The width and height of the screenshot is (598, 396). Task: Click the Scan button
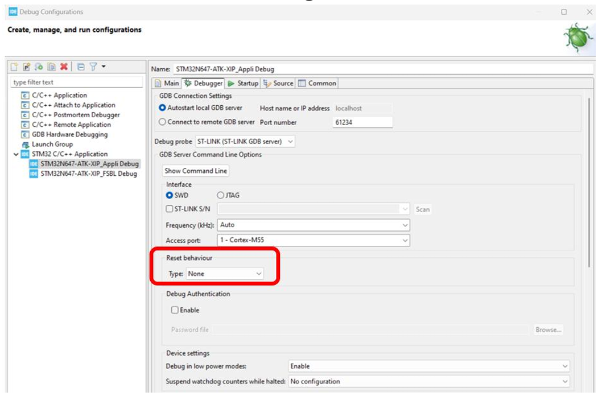[423, 209]
